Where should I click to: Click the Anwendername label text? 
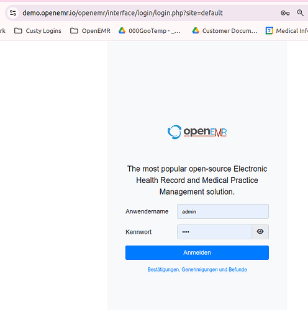click(147, 211)
